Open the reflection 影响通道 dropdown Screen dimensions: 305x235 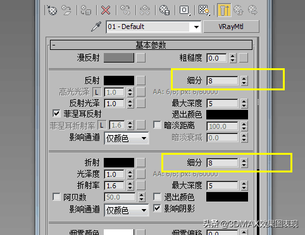click(x=127, y=138)
